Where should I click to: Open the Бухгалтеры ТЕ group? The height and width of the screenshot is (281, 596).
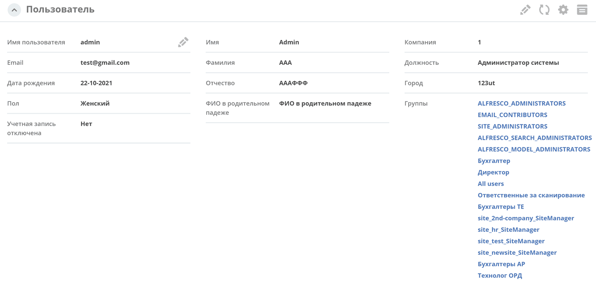point(501,207)
